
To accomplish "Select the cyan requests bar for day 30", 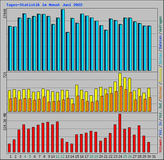I will click(150, 48).
